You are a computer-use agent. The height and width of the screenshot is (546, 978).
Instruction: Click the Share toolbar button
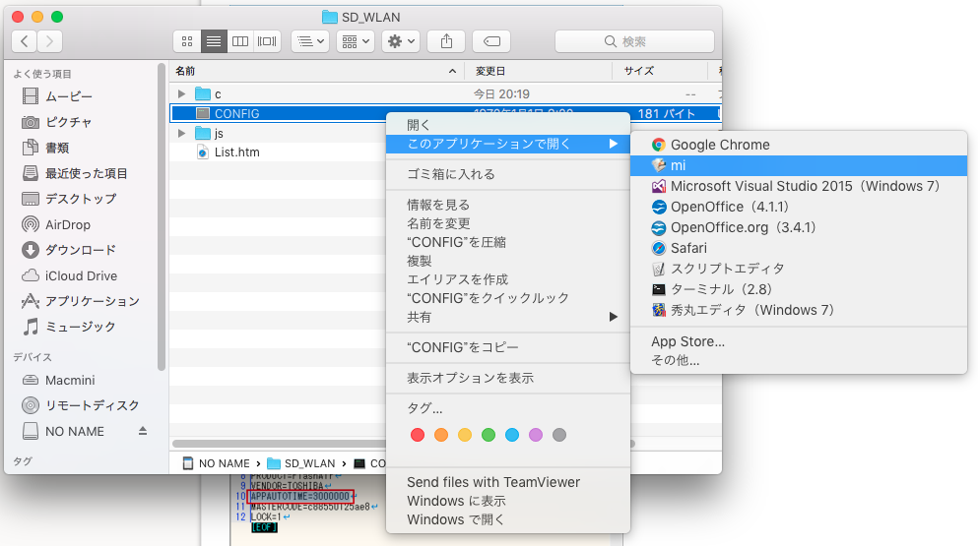[446, 41]
